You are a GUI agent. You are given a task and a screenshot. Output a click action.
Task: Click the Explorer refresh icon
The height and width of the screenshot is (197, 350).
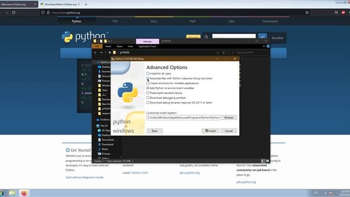click(224, 53)
